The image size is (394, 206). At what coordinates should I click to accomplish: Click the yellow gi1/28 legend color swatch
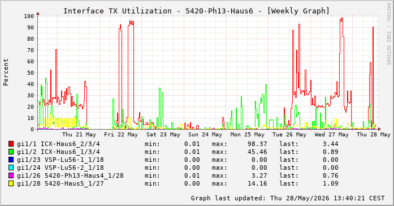click(x=11, y=183)
